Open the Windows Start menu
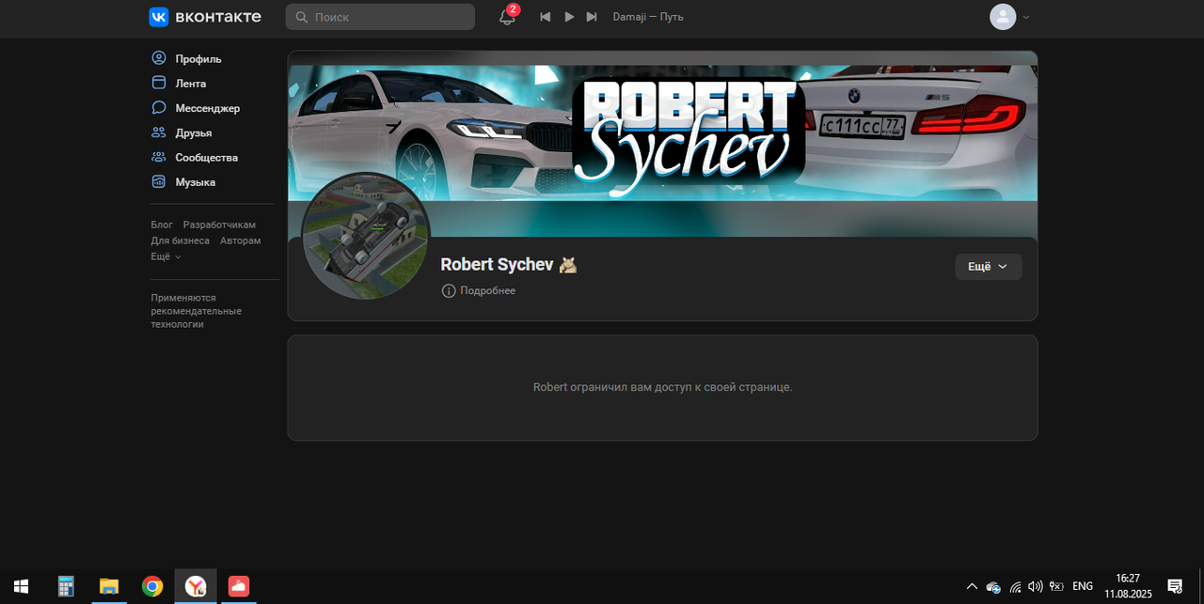 [21, 586]
